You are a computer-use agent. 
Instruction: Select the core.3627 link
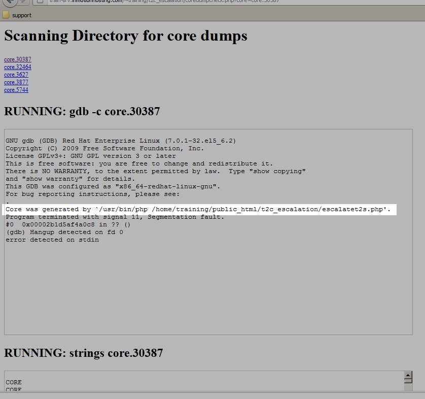[x=16, y=75]
